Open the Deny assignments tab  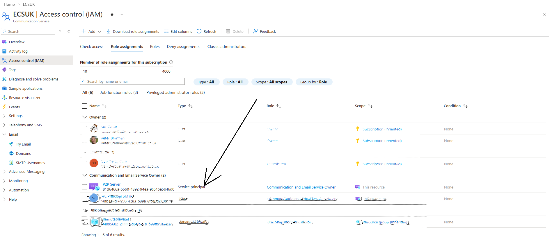pyautogui.click(x=183, y=46)
